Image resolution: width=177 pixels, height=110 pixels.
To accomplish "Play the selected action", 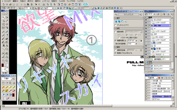I will point(162,78).
